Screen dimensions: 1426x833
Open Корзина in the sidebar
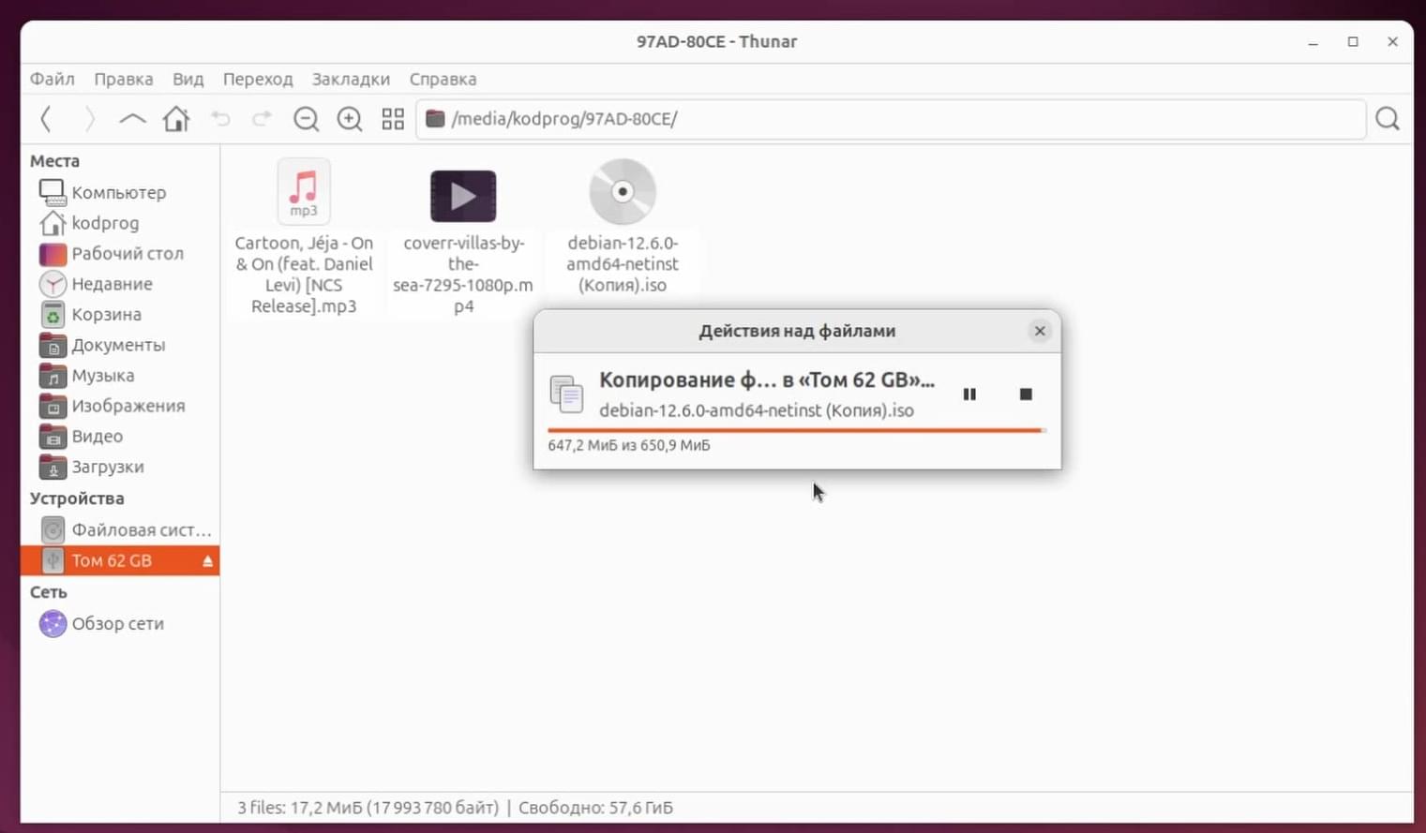pyautogui.click(x=120, y=315)
